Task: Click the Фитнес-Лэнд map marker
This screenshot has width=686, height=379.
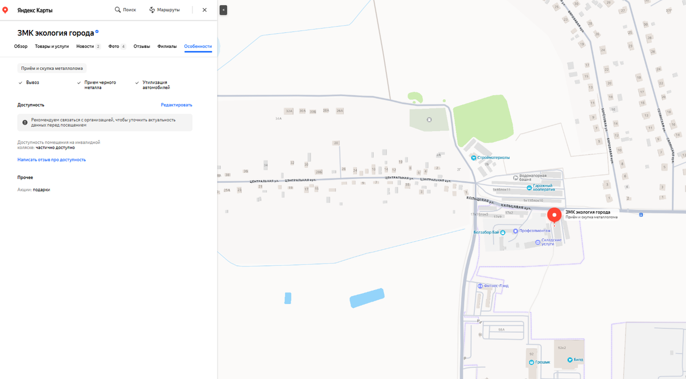Action: point(480,286)
